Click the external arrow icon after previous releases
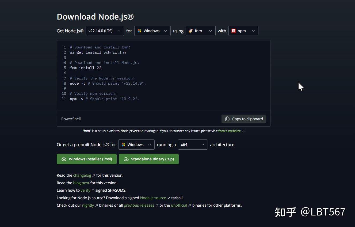Image resolution: width=355 pixels, height=227 pixels. [157, 205]
